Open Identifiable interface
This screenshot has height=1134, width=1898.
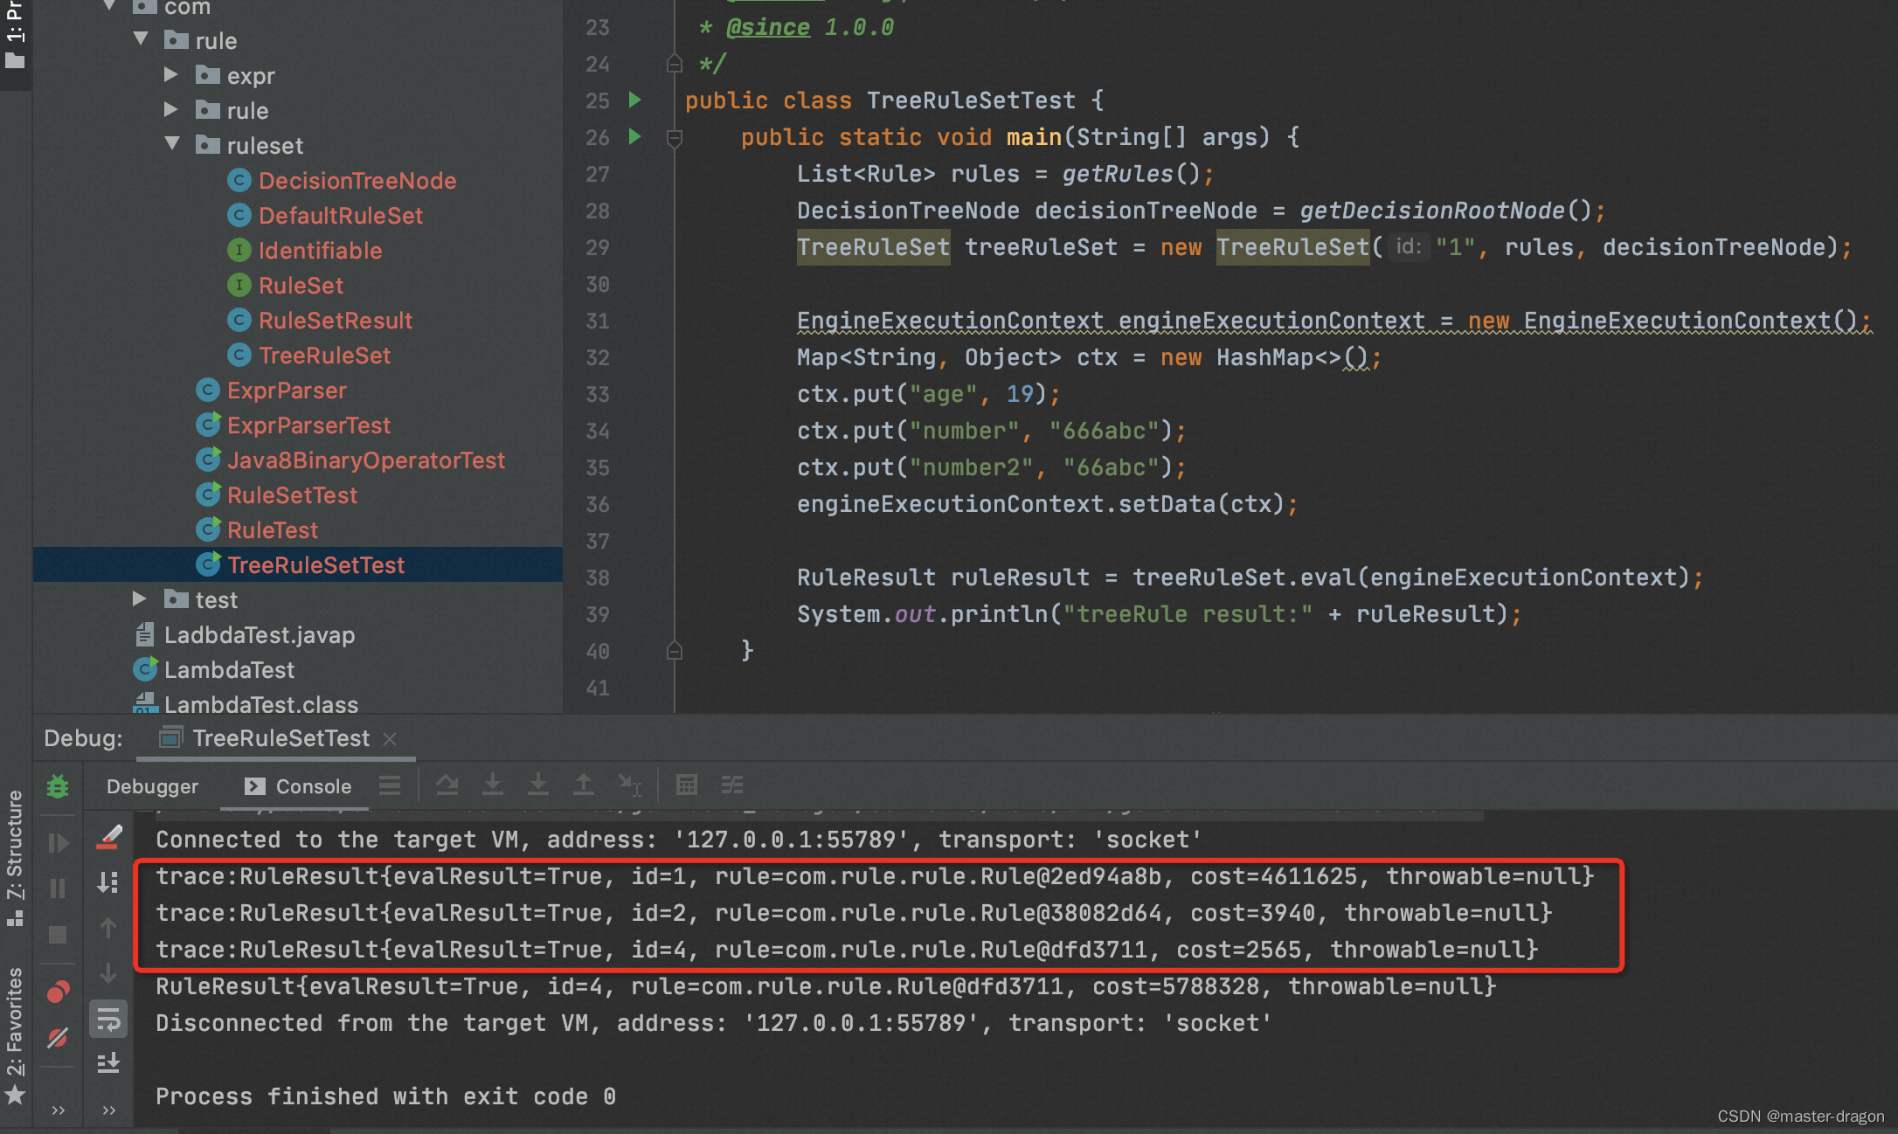coord(320,251)
